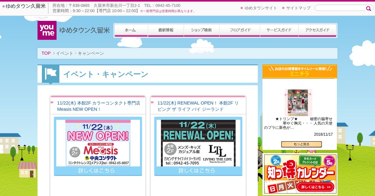
Task: Open the Measis NEW OPEN article title
Action: click(98, 106)
